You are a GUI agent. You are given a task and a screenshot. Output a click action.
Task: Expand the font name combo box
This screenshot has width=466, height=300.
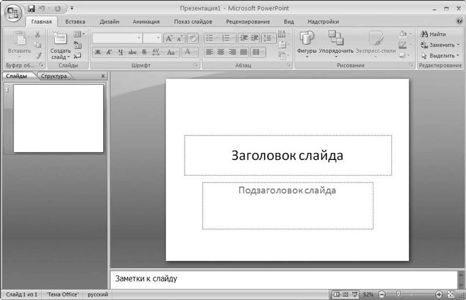[139, 38]
